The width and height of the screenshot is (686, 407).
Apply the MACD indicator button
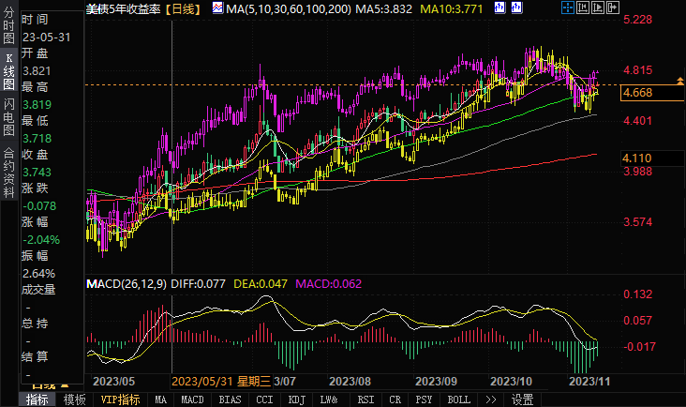pos(192,399)
